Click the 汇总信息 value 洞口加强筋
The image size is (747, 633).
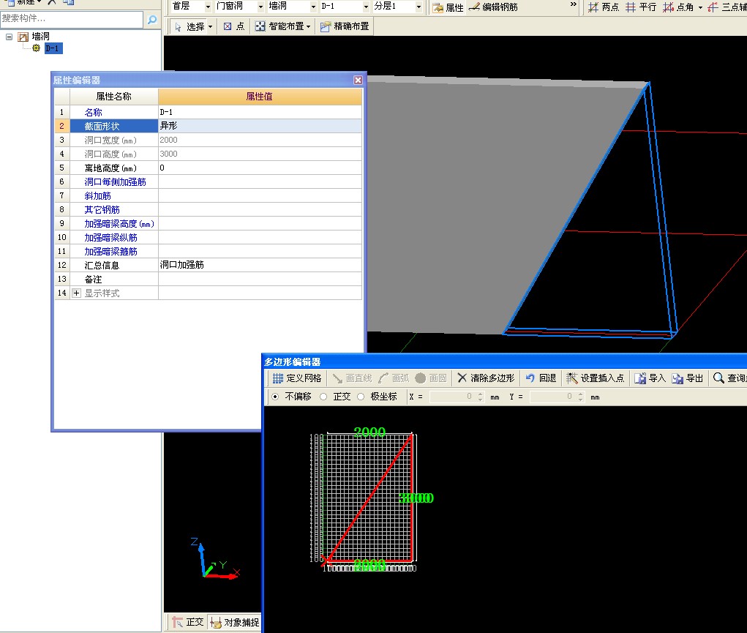[260, 265]
